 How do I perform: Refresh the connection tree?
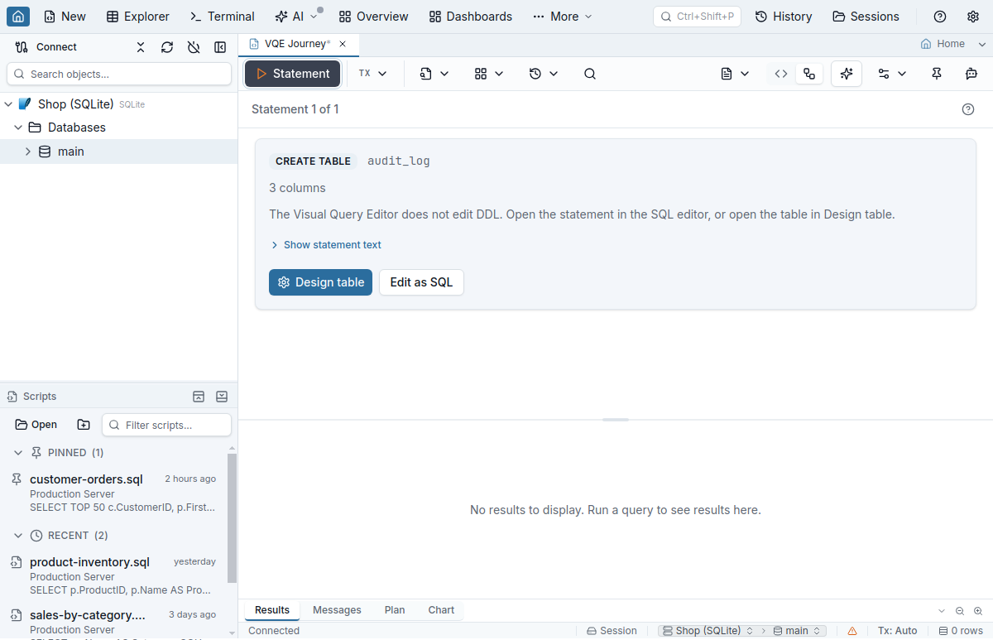167,47
